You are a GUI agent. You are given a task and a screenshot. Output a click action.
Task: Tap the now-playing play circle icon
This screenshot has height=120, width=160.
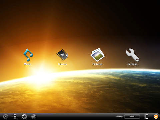point(5,117)
